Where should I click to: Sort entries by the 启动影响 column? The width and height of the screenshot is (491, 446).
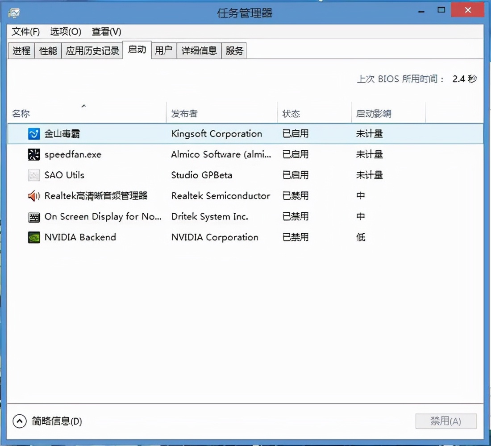374,113
